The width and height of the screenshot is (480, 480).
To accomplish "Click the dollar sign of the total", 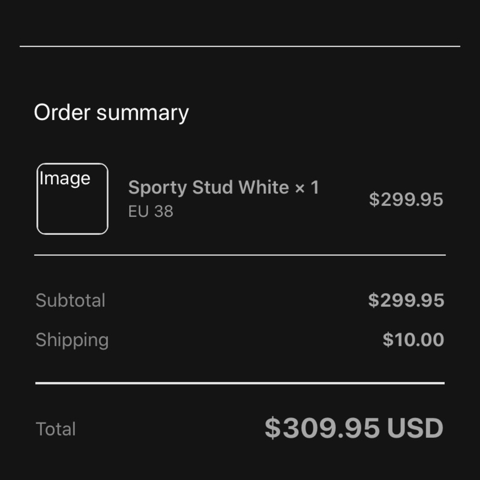I will (273, 428).
